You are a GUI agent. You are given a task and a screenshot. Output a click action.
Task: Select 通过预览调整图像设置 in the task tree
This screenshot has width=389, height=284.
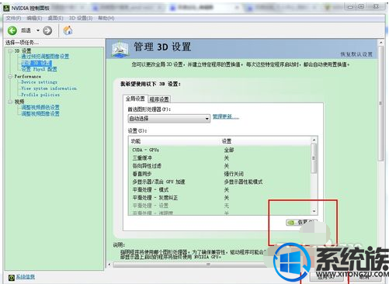click(45, 57)
